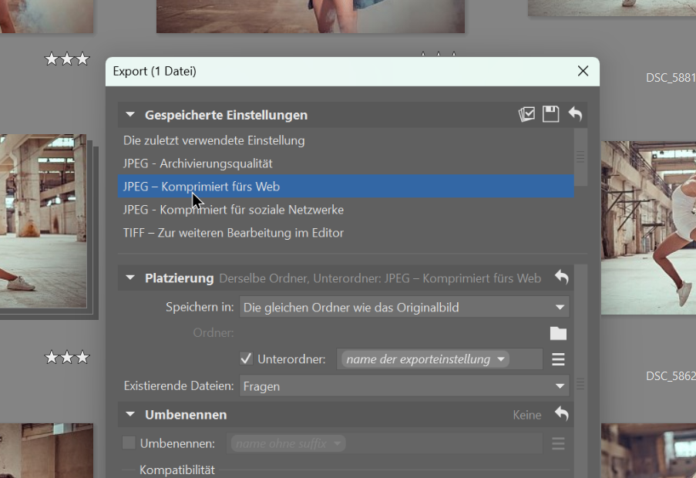
Task: Click the folder browse icon next to Ordner
Action: click(558, 333)
